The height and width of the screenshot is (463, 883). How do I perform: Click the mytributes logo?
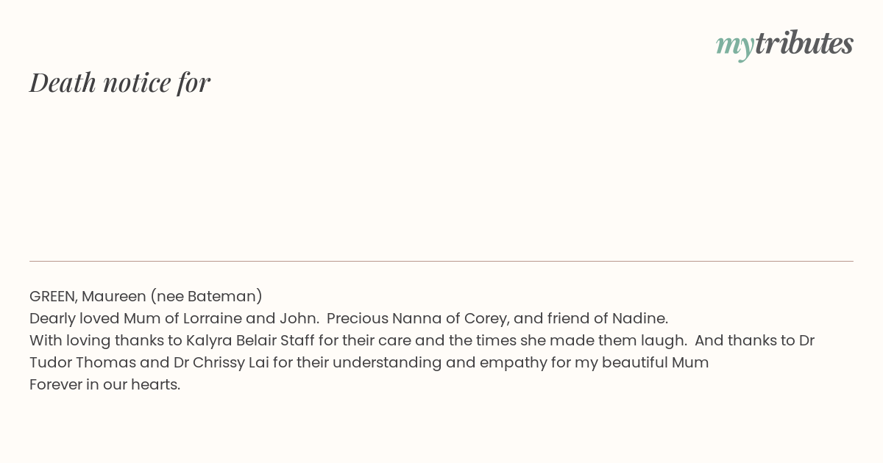[784, 44]
